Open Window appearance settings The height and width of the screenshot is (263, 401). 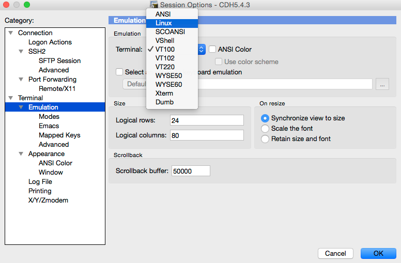coord(51,173)
